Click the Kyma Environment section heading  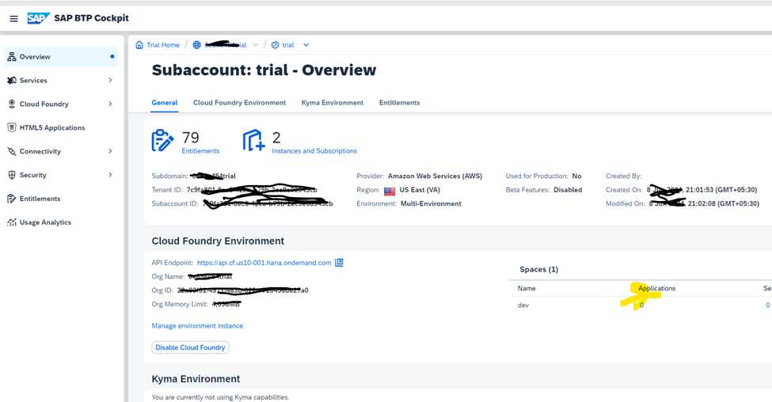pos(196,379)
